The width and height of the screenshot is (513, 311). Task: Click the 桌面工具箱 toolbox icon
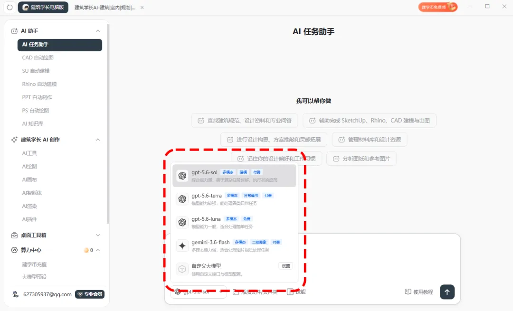[14, 235]
